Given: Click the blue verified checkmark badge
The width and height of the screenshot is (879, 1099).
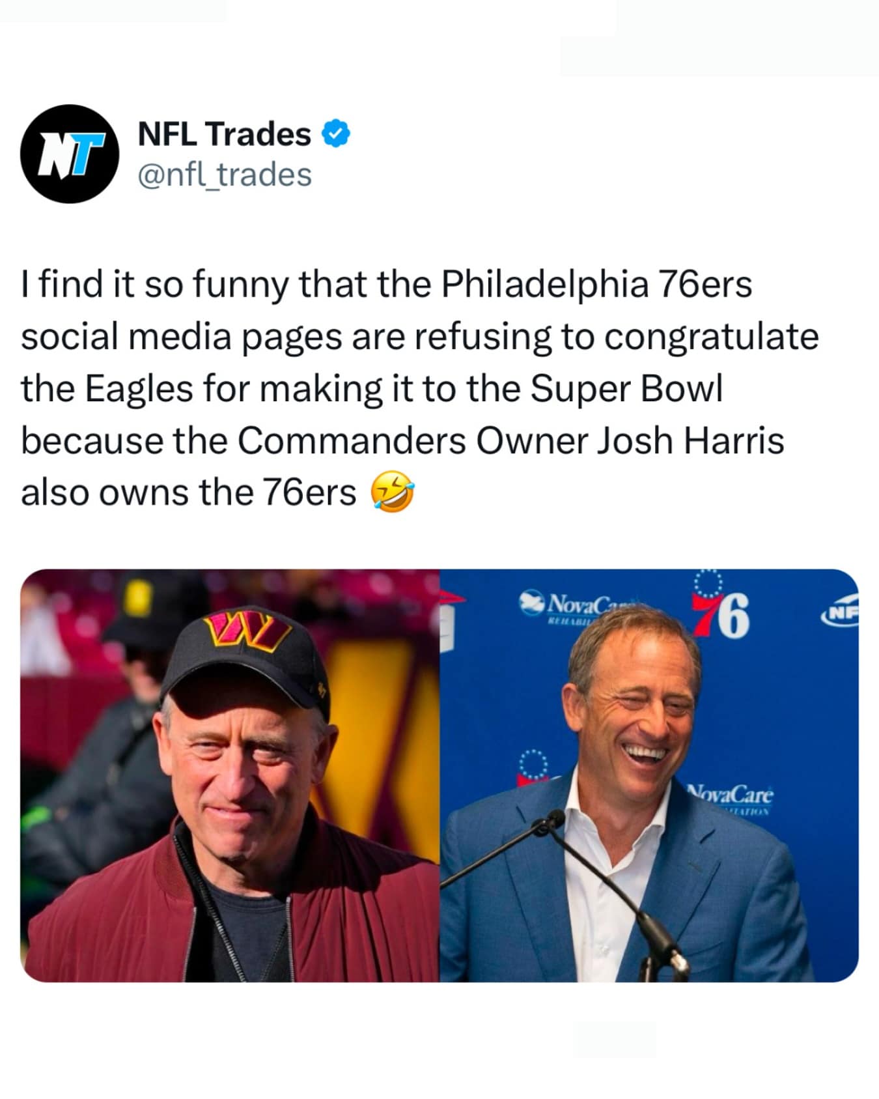Looking at the screenshot, I should [335, 133].
